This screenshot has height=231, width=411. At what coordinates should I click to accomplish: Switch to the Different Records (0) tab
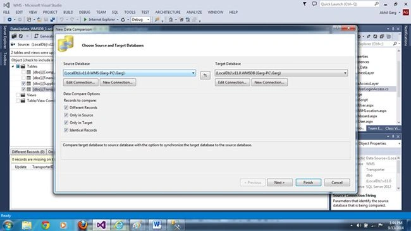pyautogui.click(x=28, y=151)
